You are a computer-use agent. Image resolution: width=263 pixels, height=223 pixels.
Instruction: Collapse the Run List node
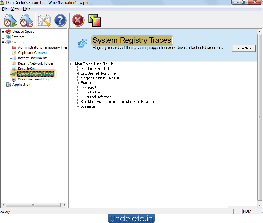pyautogui.click(x=77, y=83)
